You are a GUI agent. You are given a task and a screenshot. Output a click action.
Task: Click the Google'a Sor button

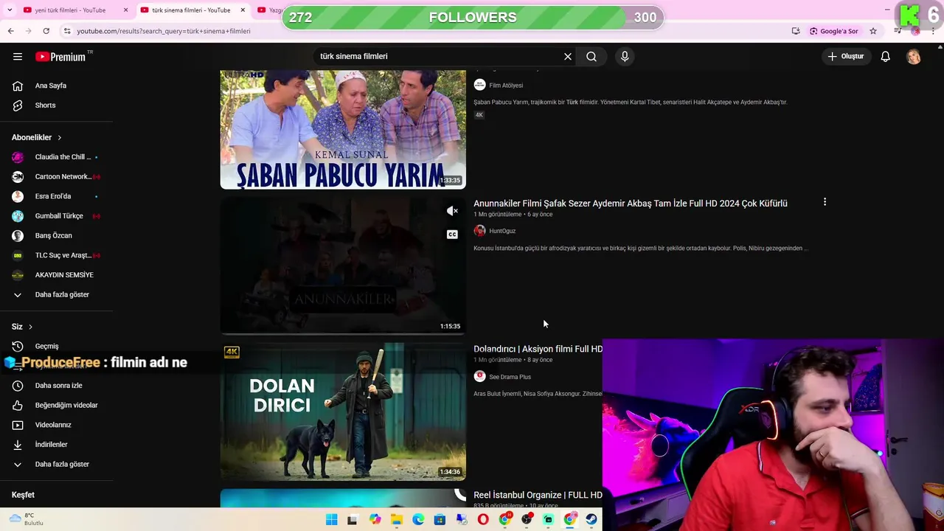coord(834,31)
